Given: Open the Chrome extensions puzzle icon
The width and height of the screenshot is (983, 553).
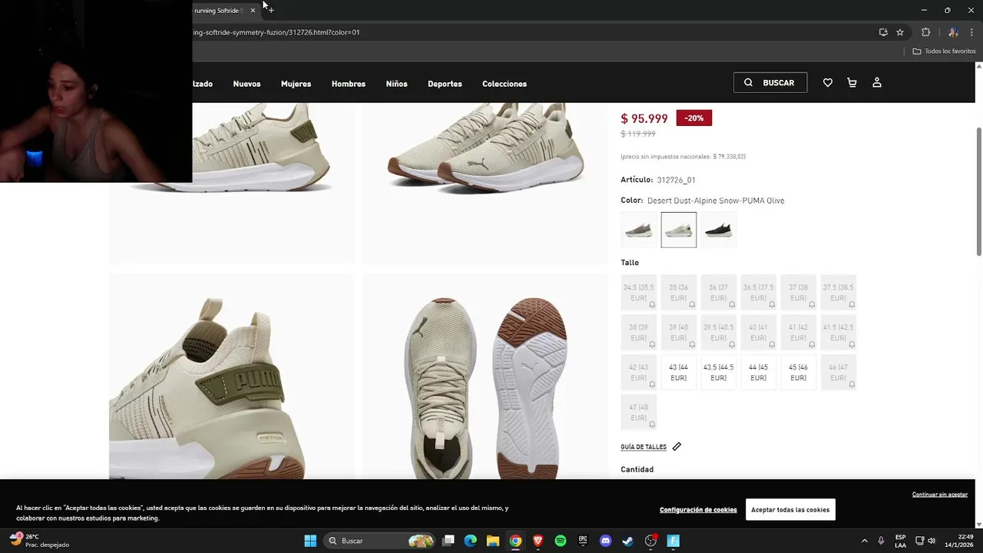Looking at the screenshot, I should 925,32.
